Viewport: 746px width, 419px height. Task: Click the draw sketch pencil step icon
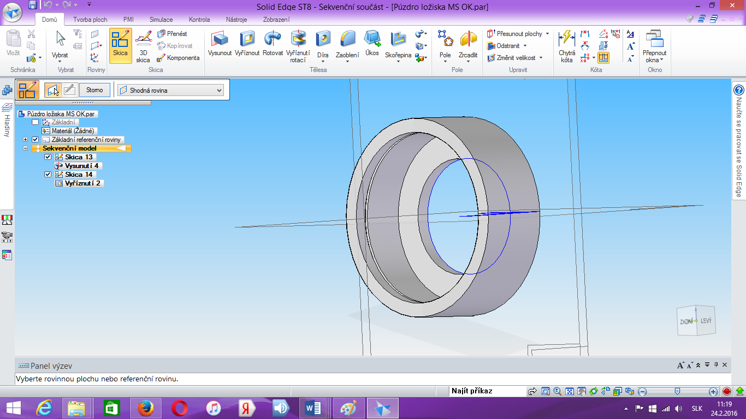click(x=69, y=90)
